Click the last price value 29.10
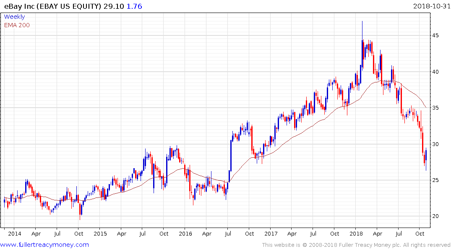This screenshot has height=251, width=451. [x=114, y=6]
